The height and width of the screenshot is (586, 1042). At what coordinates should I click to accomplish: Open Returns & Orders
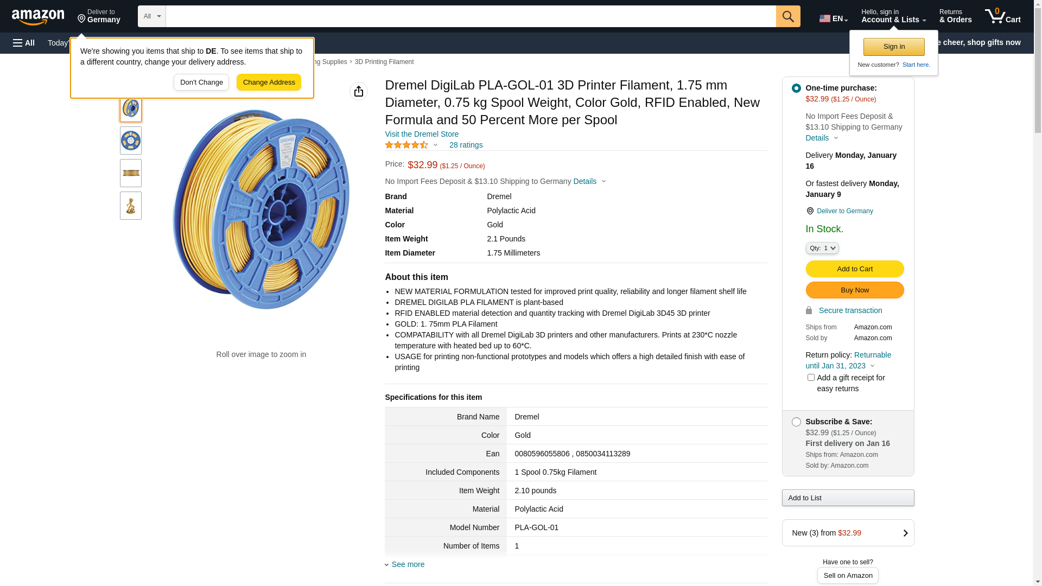click(x=955, y=16)
